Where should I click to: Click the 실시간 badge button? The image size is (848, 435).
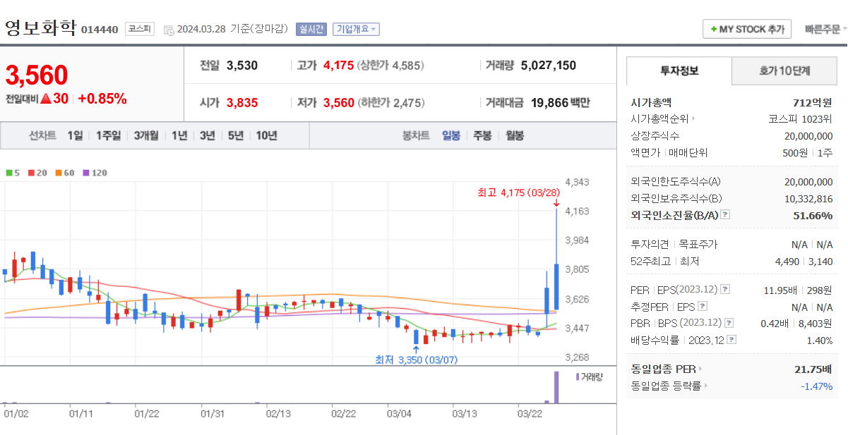point(311,29)
